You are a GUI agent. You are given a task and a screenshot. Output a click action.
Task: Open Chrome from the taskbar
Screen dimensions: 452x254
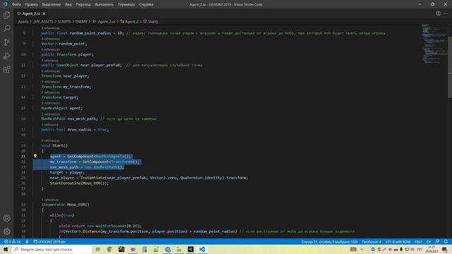point(109,249)
